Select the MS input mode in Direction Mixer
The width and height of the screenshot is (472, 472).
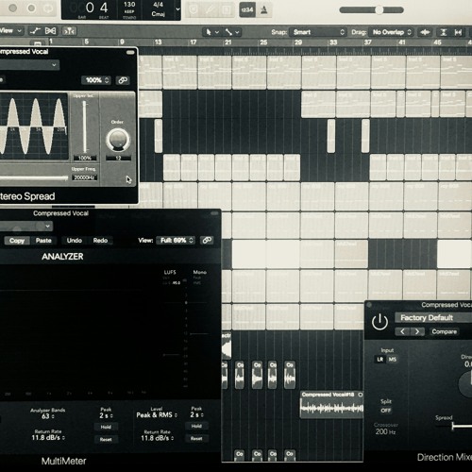tap(392, 360)
